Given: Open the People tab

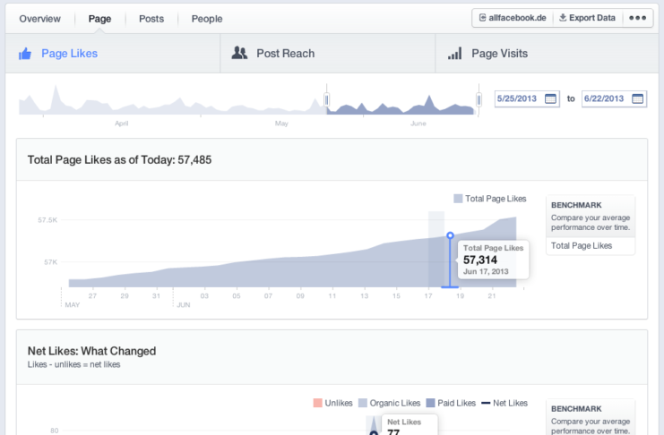Looking at the screenshot, I should pyautogui.click(x=207, y=19).
